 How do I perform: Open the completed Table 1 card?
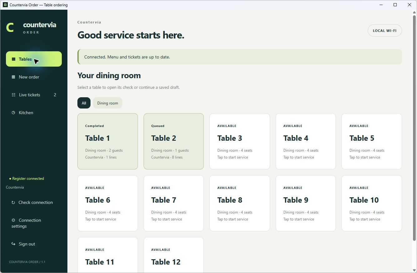[x=108, y=141]
